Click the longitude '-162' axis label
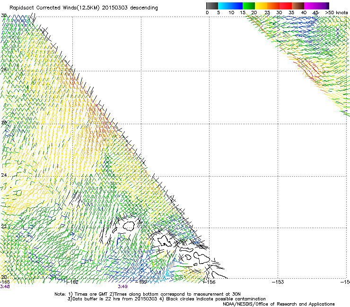350x307 pixels. tap(73, 282)
